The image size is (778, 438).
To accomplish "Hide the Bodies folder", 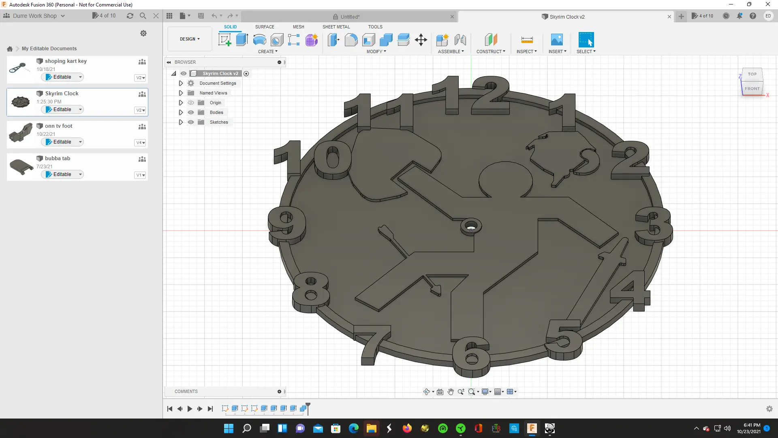I will [191, 112].
